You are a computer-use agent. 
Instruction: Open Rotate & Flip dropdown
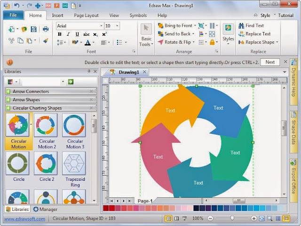176,42
